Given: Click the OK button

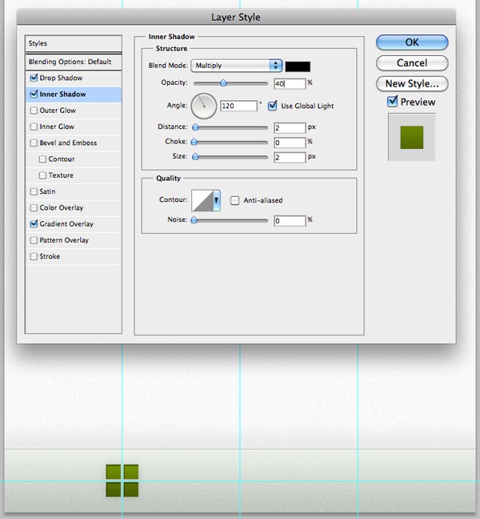Looking at the screenshot, I should tap(412, 42).
